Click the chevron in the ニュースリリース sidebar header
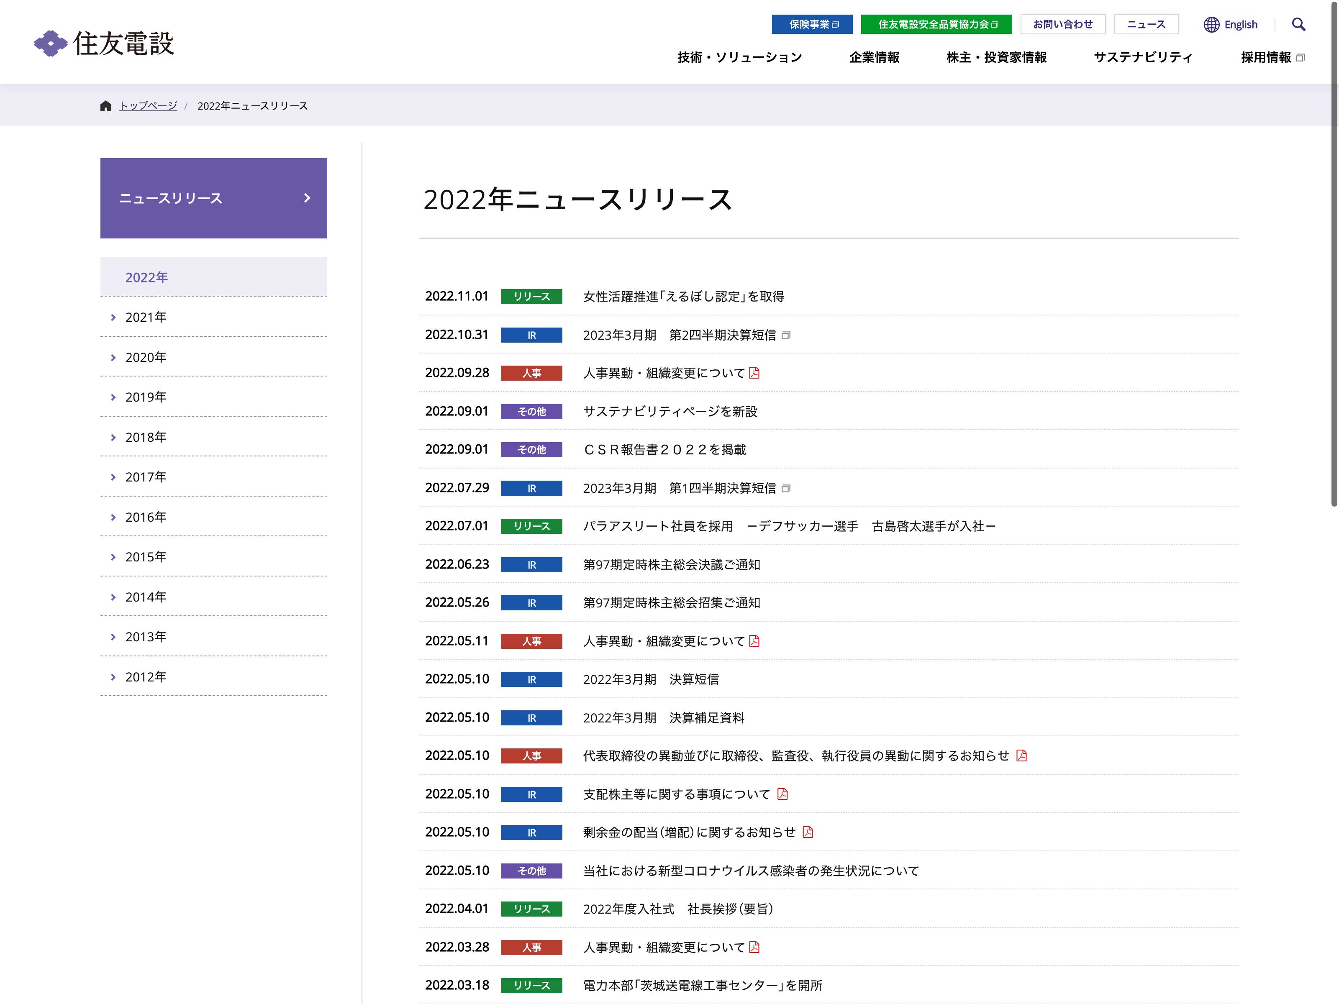The width and height of the screenshot is (1339, 1004). coord(307,198)
